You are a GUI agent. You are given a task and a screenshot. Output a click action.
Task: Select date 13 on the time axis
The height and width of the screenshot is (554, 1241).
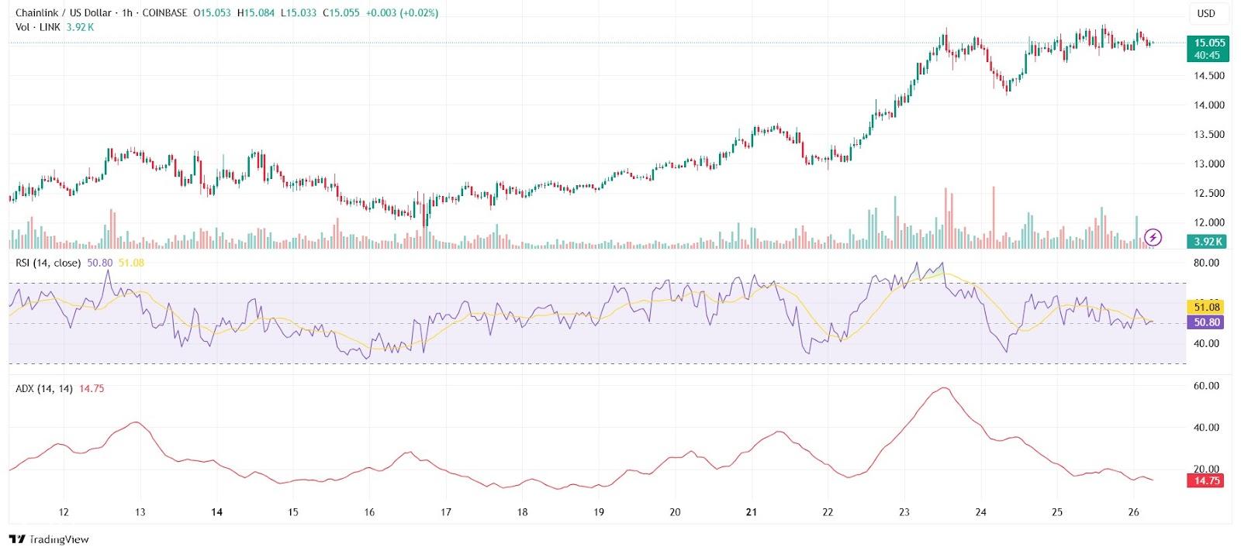click(140, 512)
